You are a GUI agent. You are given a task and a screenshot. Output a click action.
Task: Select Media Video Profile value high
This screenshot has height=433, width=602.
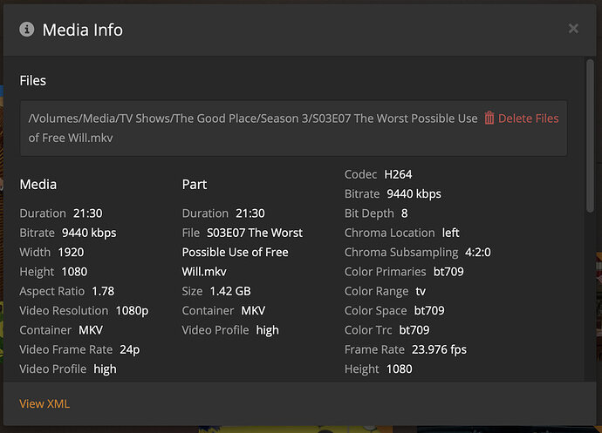[106, 369]
